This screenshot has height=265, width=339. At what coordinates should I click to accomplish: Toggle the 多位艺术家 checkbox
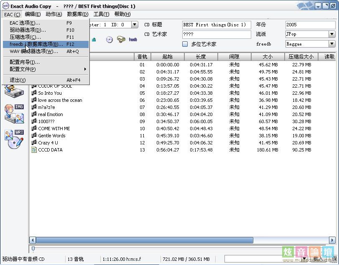pyautogui.click(x=185, y=44)
